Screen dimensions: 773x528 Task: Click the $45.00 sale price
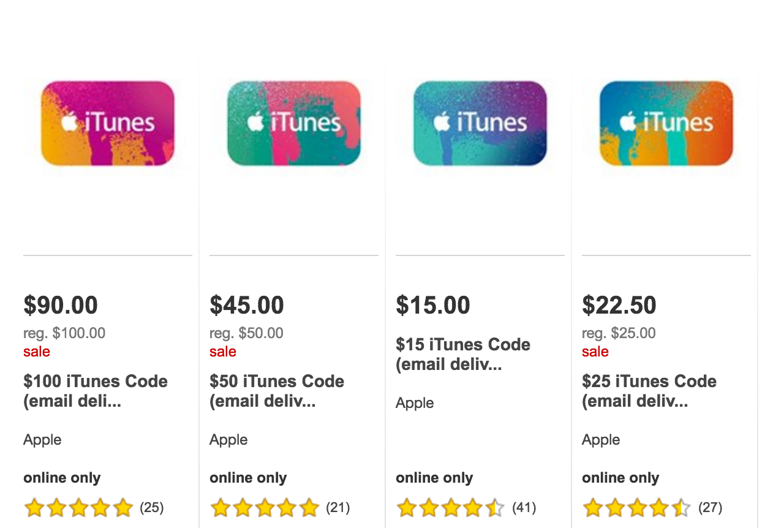(247, 305)
